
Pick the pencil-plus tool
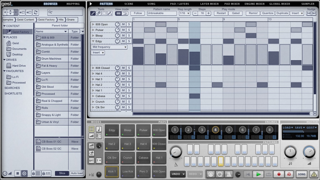point(110,13)
